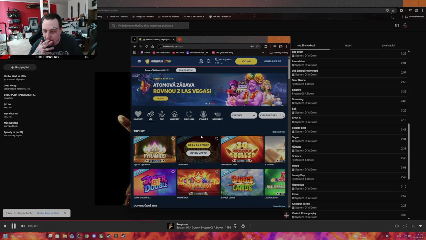Select the Bonus Buy basket category

[217, 115]
